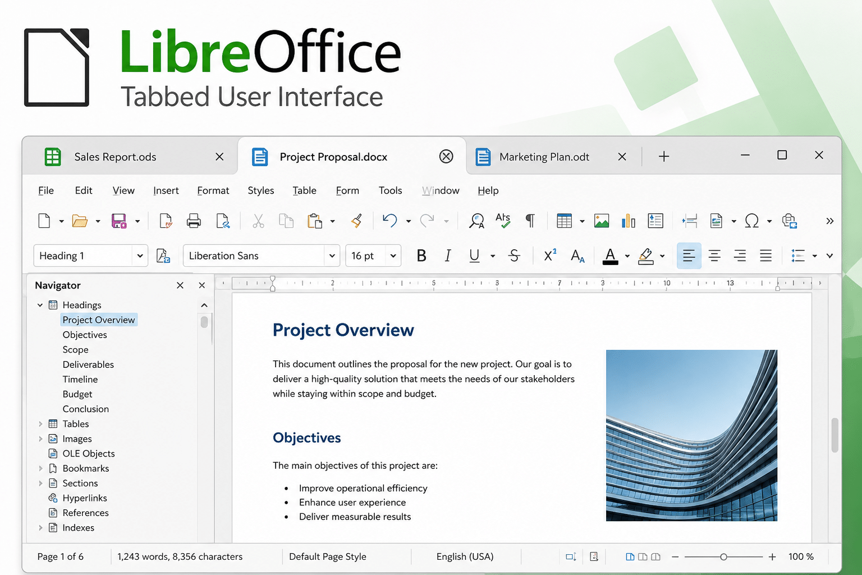Click the Undo arrow icon
Screen dimensions: 862x575
(x=390, y=220)
